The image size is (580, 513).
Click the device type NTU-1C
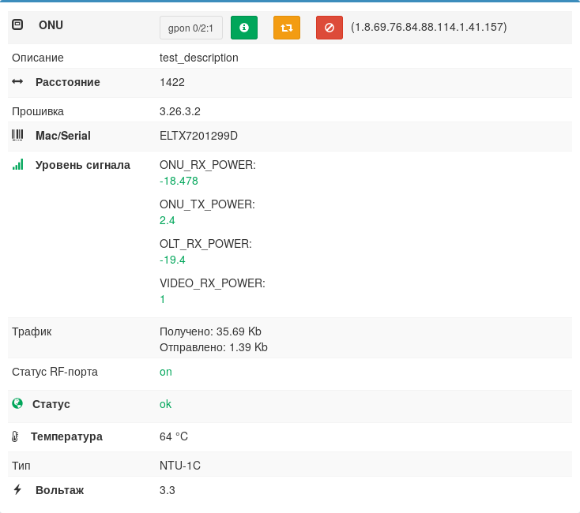pos(180,466)
